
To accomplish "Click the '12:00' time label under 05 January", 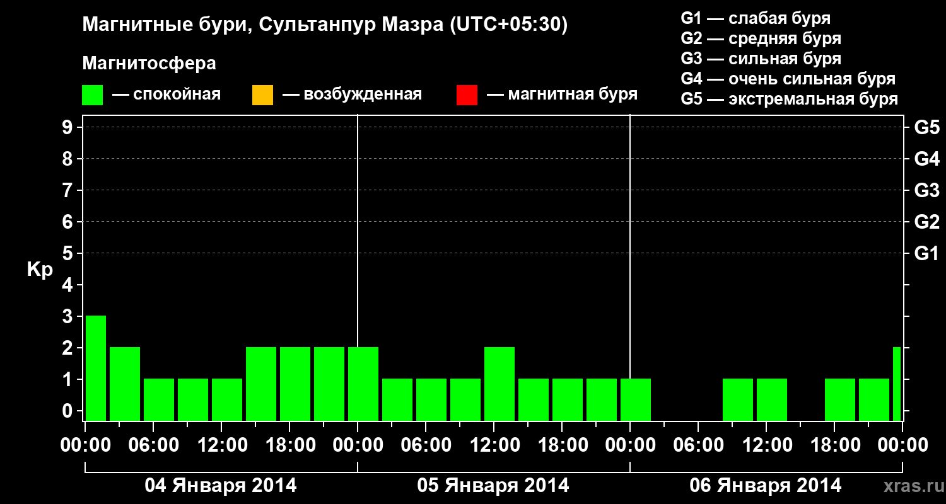I will click(x=496, y=445).
